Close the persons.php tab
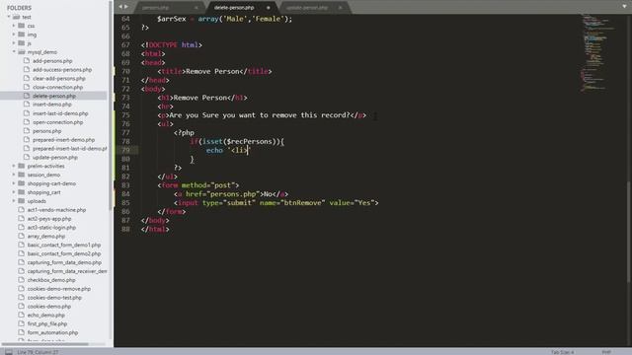The width and height of the screenshot is (632, 355). (x=197, y=8)
